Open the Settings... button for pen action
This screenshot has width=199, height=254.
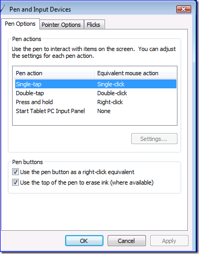154,139
